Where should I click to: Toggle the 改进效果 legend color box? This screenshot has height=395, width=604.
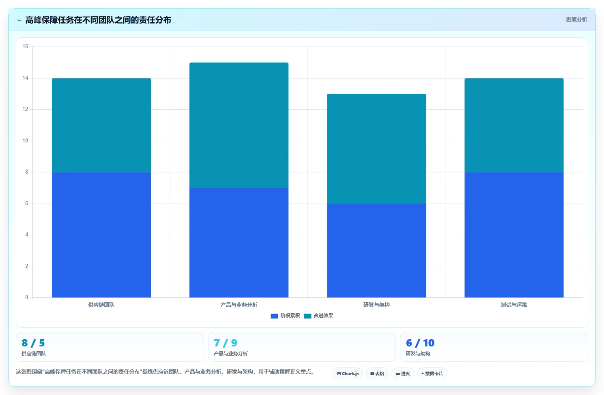[x=307, y=316]
